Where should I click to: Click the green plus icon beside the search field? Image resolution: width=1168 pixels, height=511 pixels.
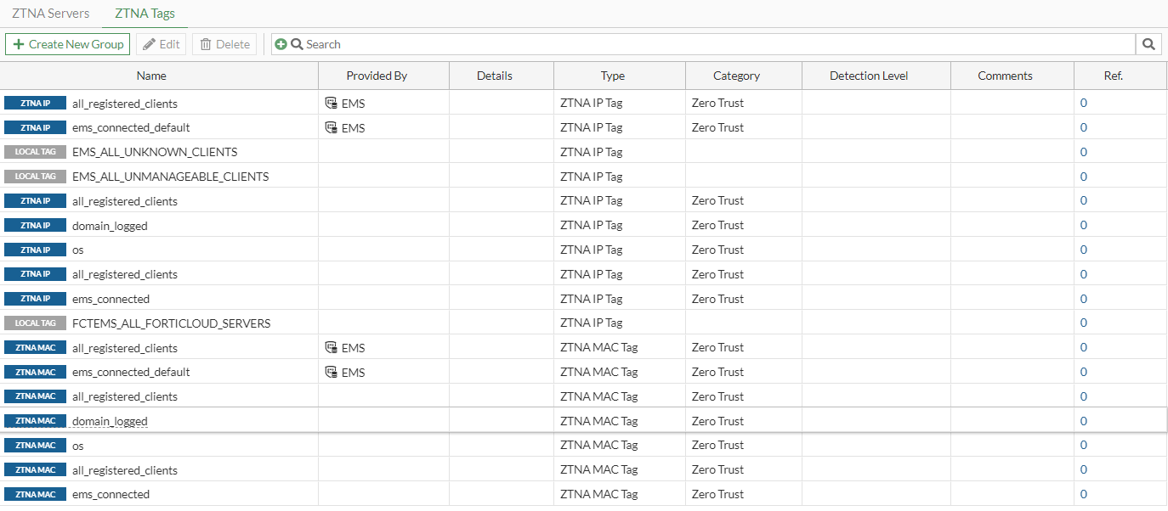click(x=281, y=44)
